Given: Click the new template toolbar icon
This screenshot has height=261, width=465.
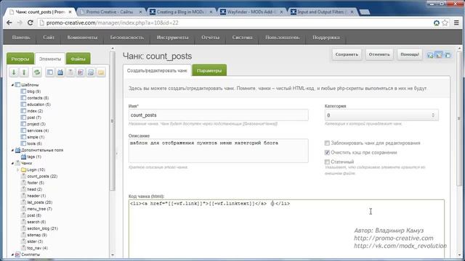Looking at the screenshot, I should click(x=50, y=72).
